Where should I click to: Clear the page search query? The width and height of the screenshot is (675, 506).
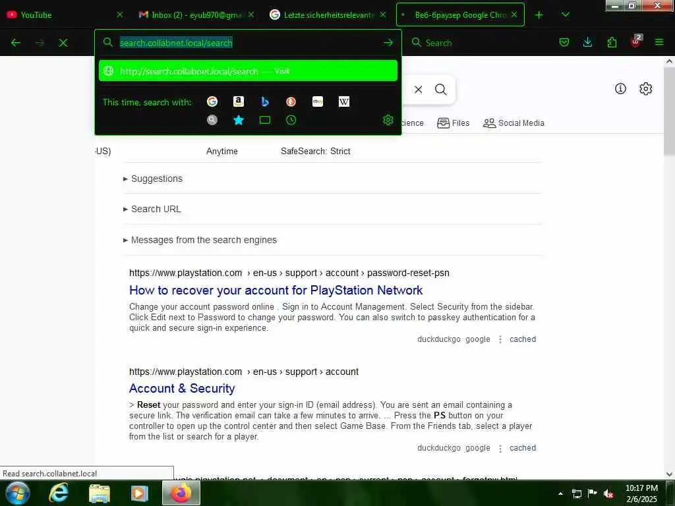click(x=418, y=90)
